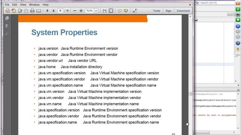Click editor tab scroll-left arrow in IDE

[x=229, y=14]
